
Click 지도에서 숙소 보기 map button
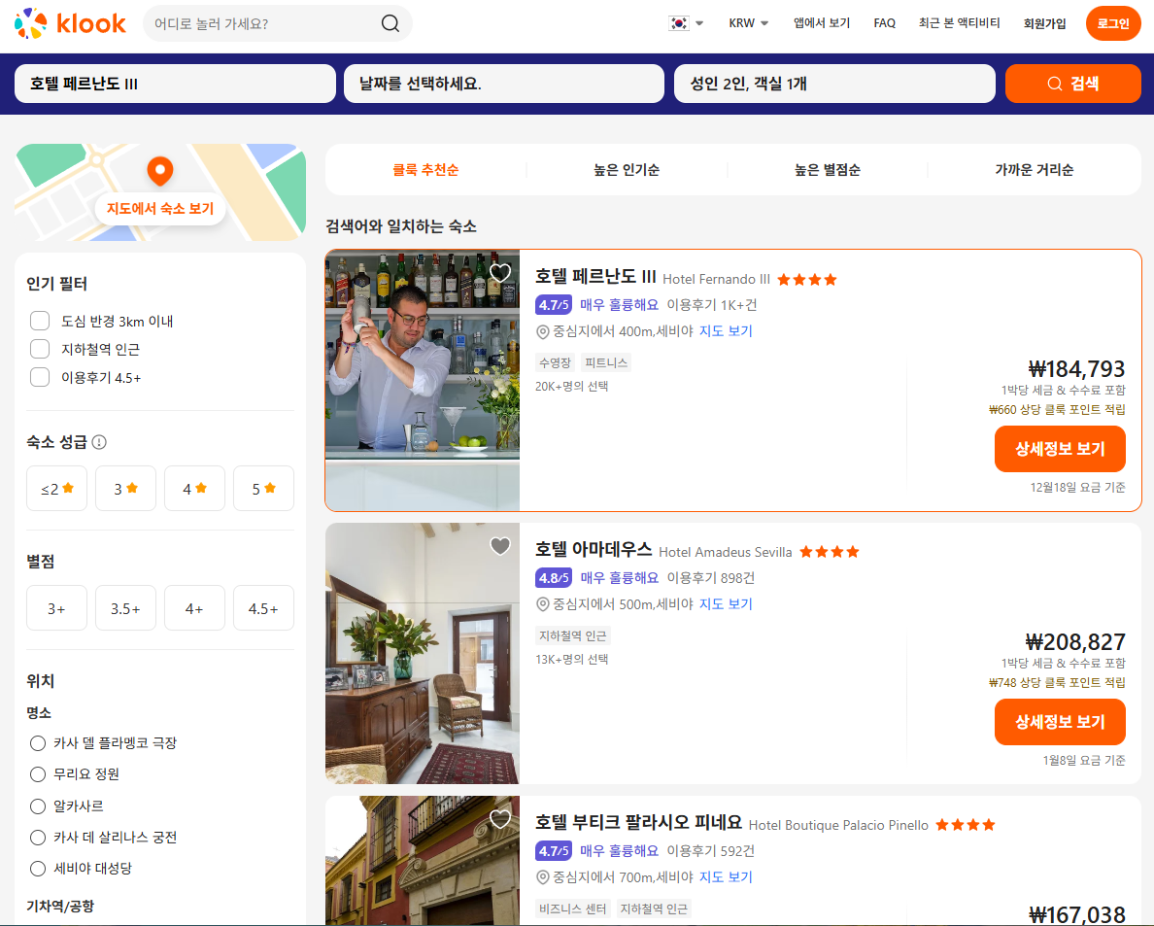point(160,208)
